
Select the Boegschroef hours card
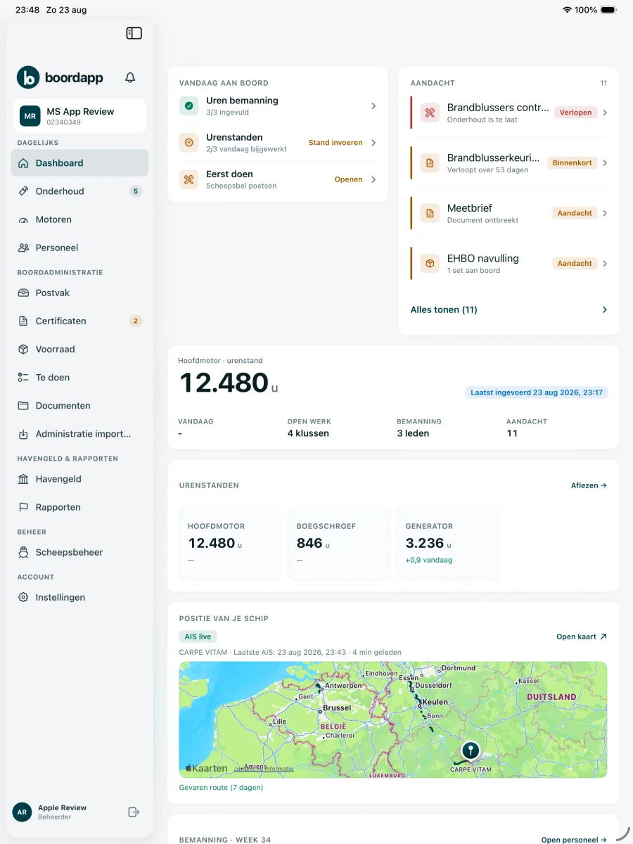[338, 543]
